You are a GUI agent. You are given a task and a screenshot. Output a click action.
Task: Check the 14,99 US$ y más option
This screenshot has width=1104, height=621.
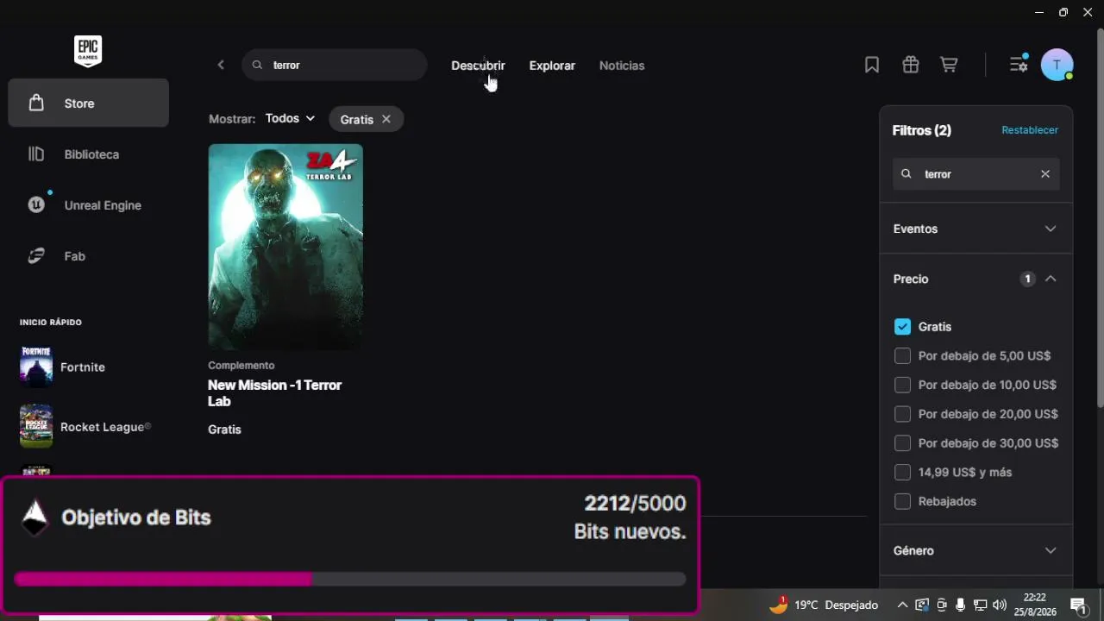[x=902, y=472]
